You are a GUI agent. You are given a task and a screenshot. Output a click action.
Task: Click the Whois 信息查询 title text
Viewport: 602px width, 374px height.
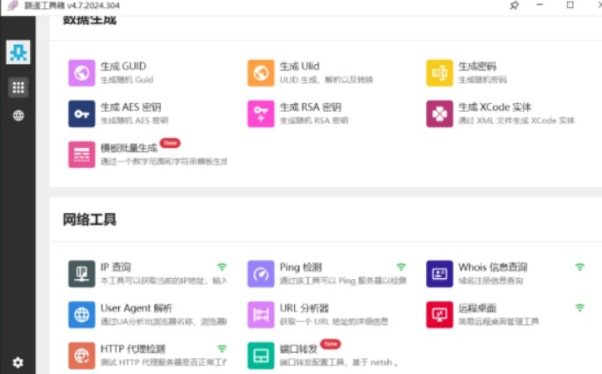(x=493, y=268)
